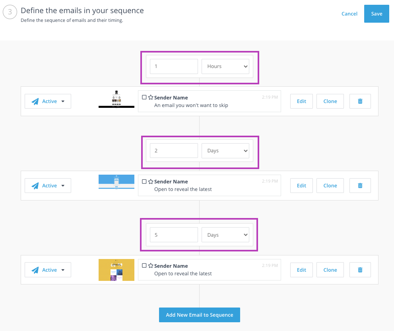Click Add New Email to Sequence
The image size is (394, 331).
200,315
